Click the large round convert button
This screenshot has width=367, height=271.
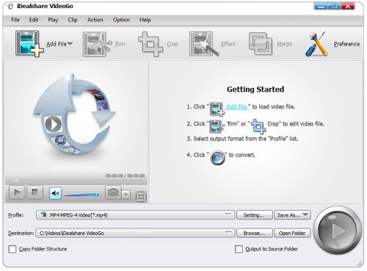pos(338,230)
